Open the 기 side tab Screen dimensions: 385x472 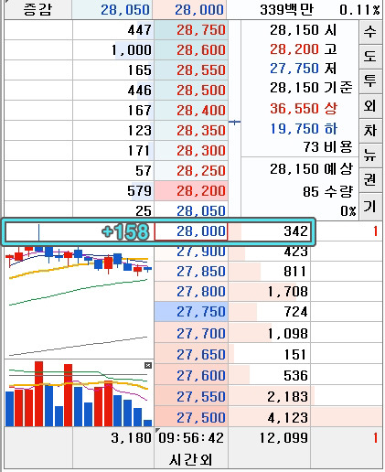click(370, 206)
